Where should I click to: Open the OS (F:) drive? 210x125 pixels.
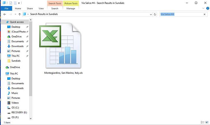pyautogui.click(x=15, y=117)
